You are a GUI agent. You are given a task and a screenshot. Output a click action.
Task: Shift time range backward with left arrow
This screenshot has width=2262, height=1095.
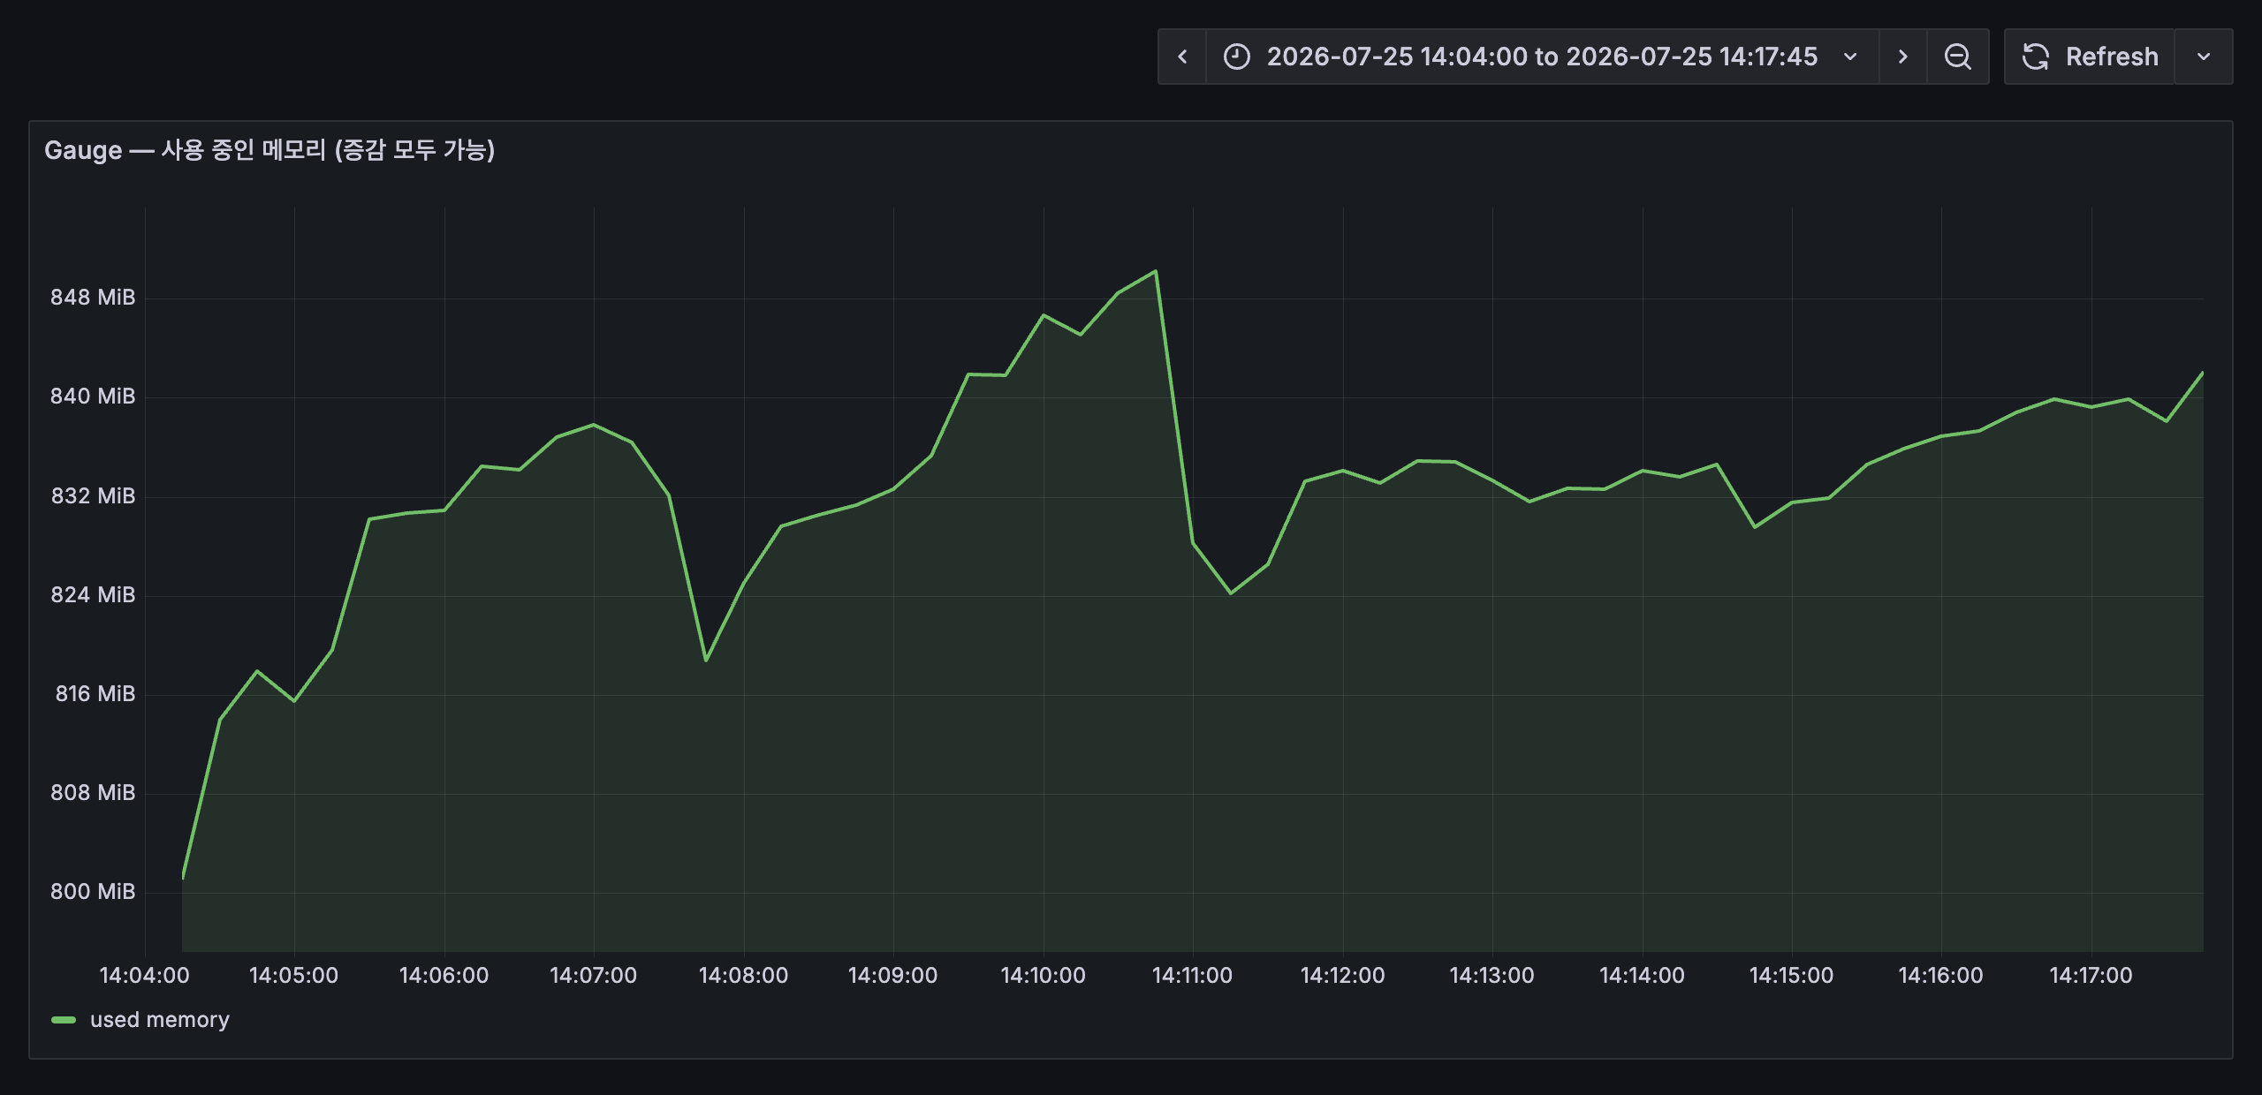click(1182, 57)
